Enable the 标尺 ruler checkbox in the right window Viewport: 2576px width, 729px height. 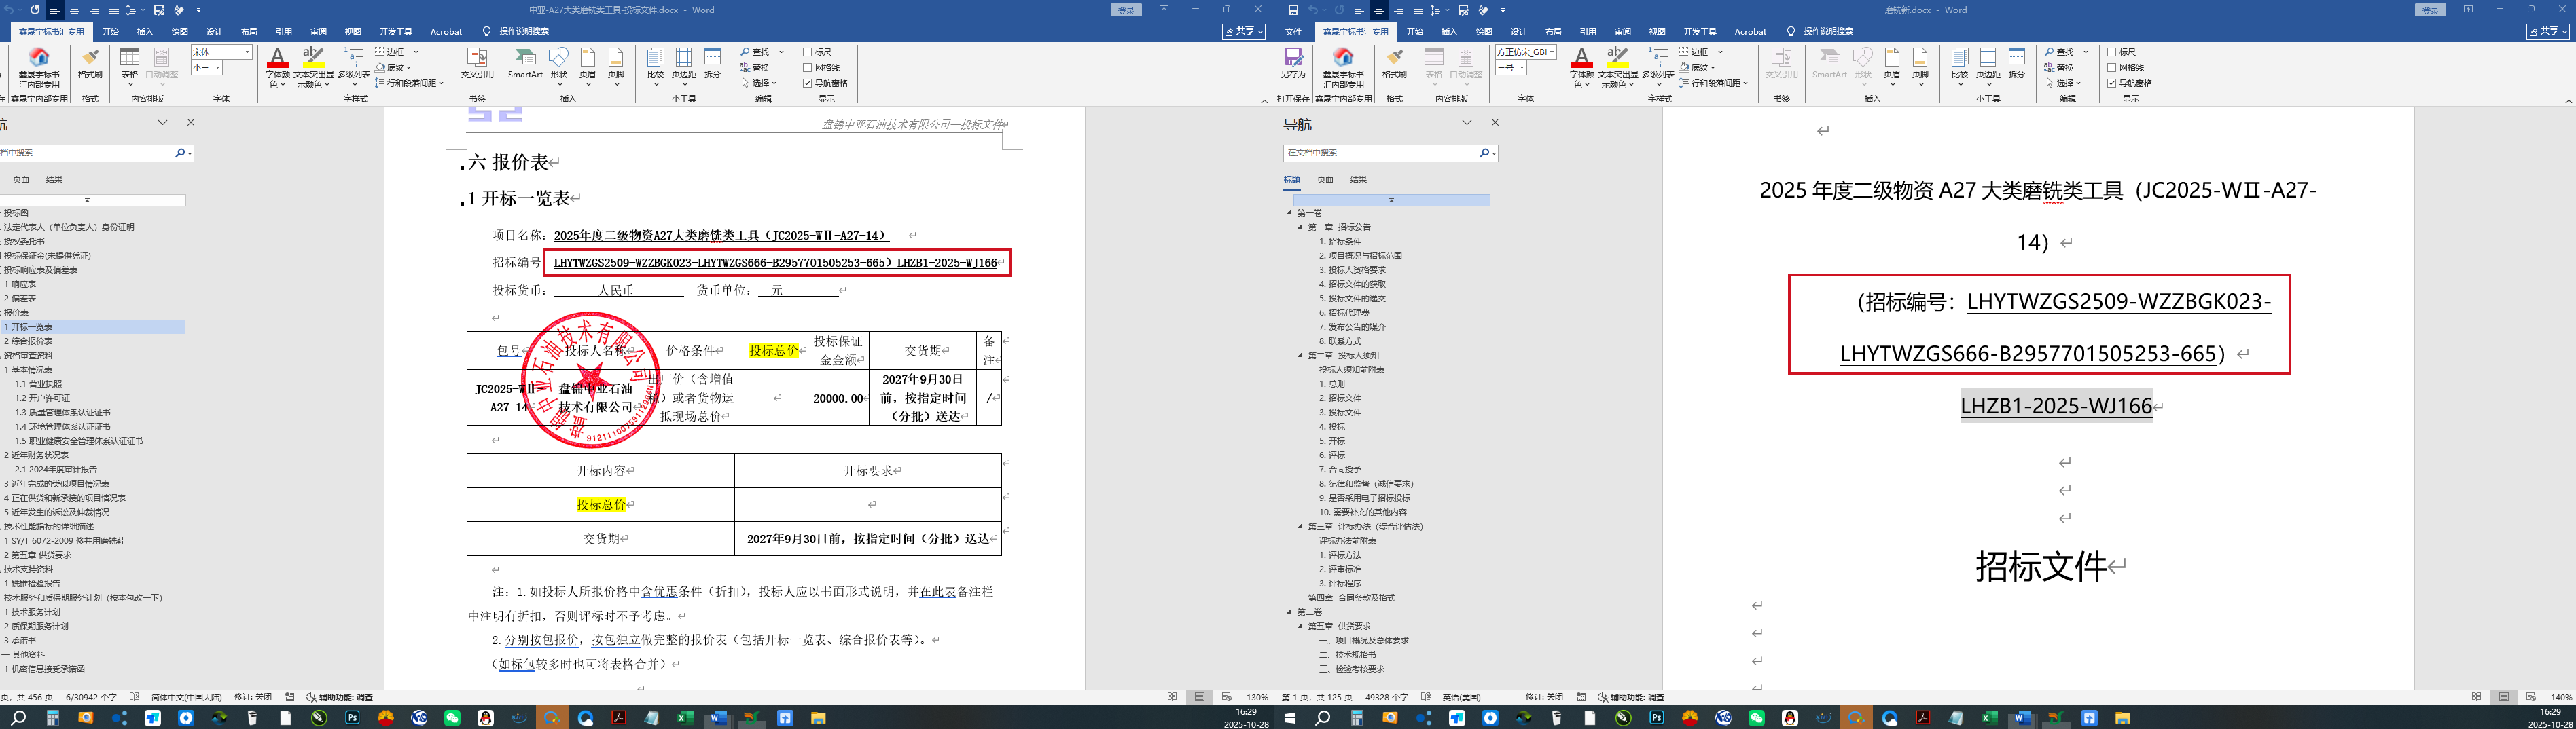pyautogui.click(x=2112, y=52)
